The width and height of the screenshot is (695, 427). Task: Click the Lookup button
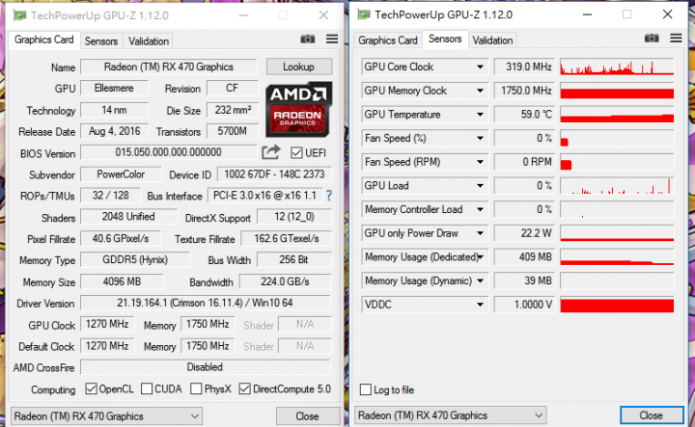pos(298,67)
